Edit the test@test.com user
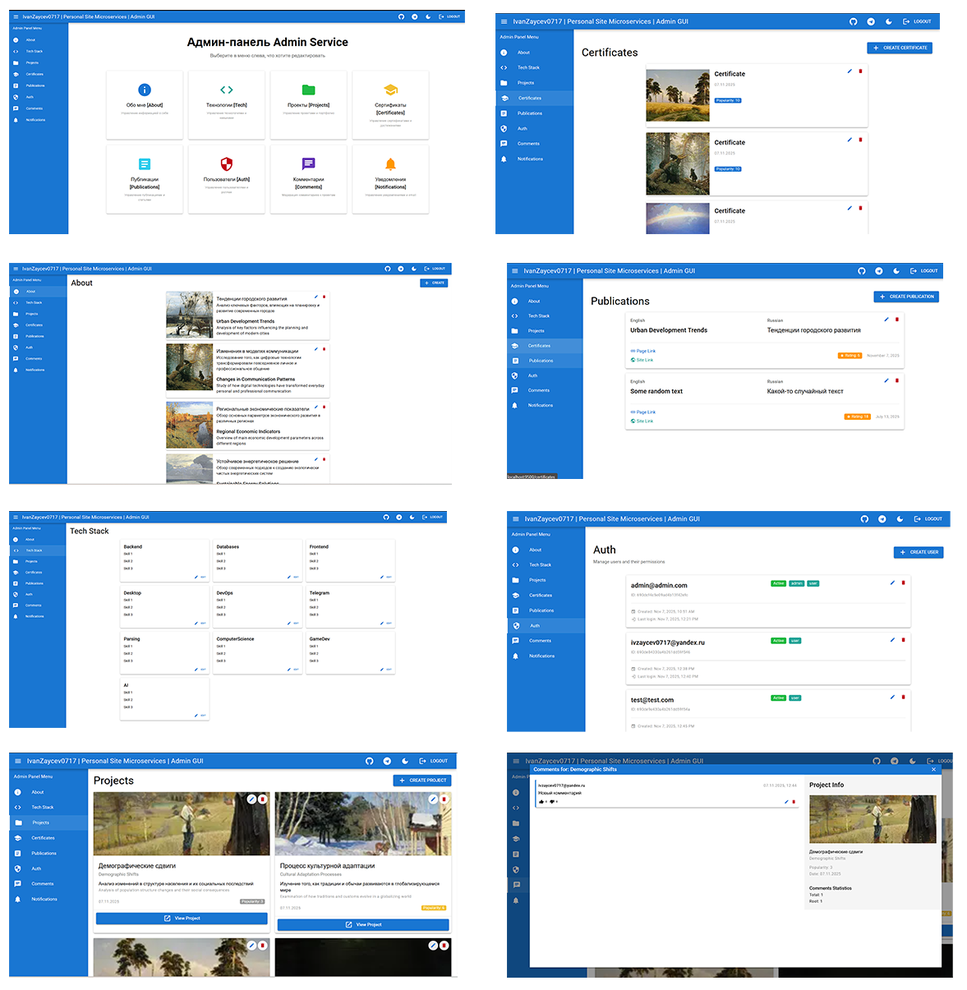This screenshot has height=990, width=967. click(892, 697)
